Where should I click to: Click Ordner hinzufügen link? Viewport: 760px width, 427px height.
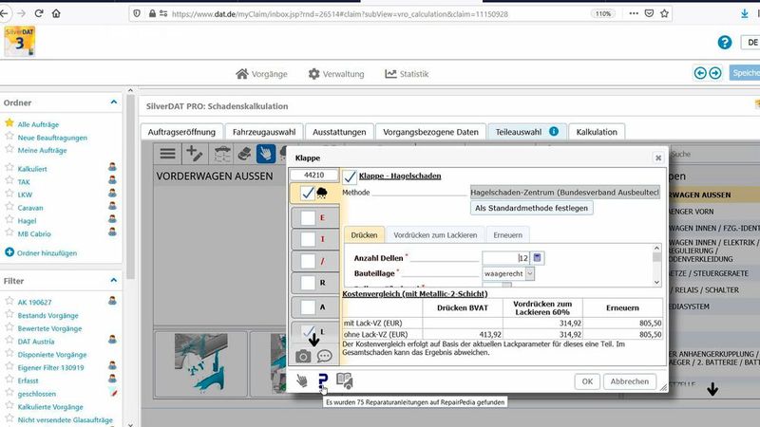coord(41,252)
